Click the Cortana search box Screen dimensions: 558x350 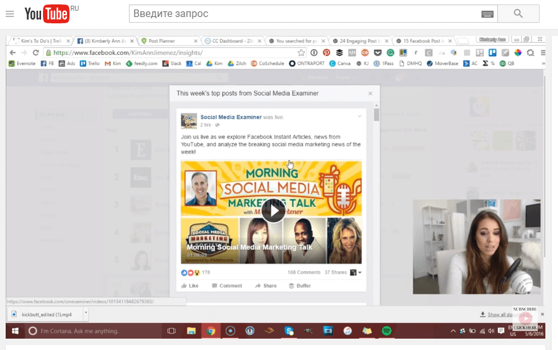[94, 331]
